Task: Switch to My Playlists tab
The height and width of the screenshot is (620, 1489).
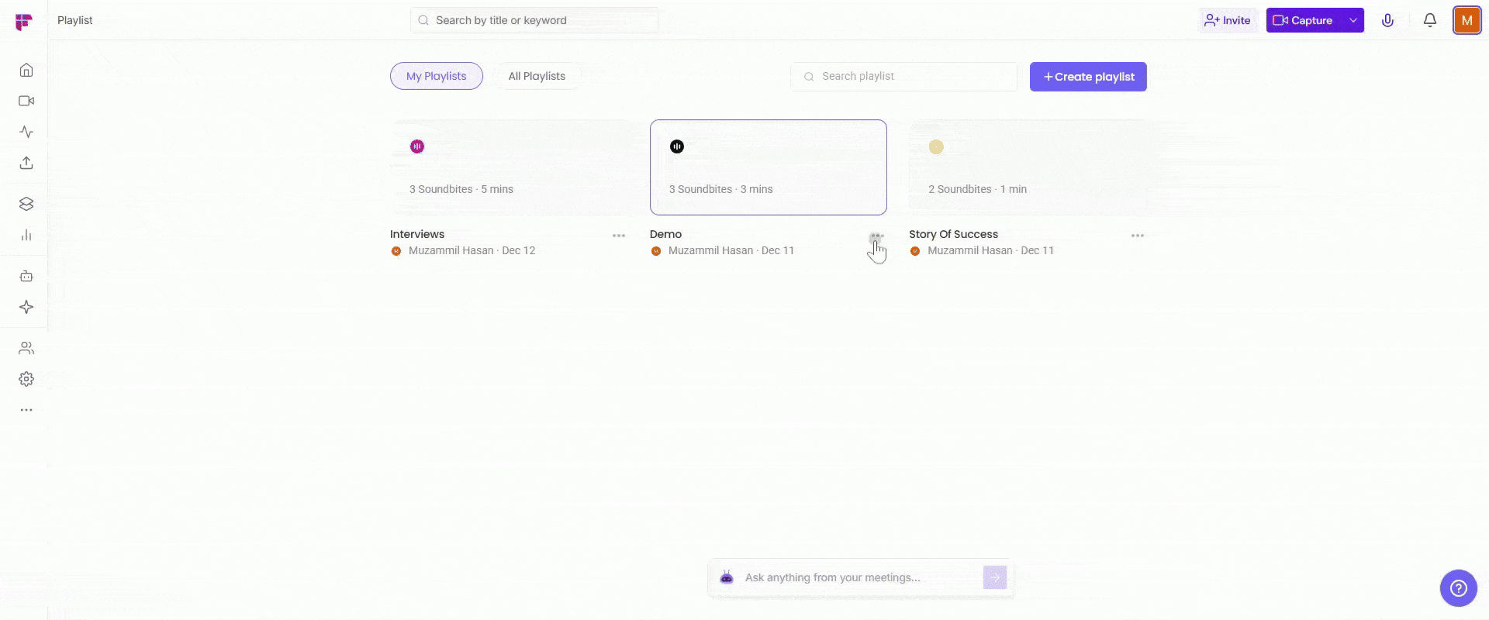Action: click(437, 76)
